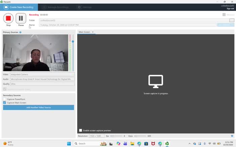Screen dimensions: 236x147
Task: Open the Wi-Fi network tray icon
Action: coord(209,144)
